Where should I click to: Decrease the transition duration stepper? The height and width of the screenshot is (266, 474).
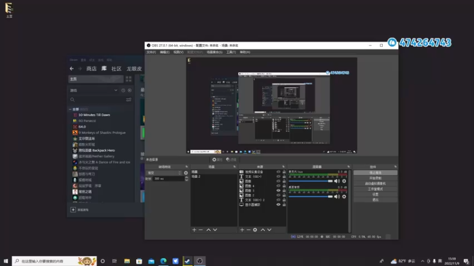(x=187, y=180)
